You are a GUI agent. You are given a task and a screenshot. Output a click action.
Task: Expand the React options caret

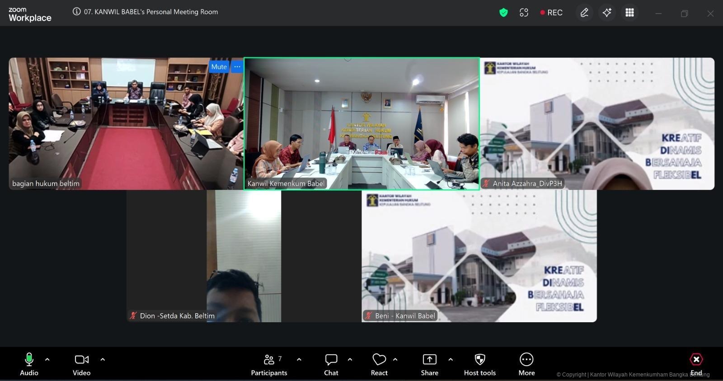click(x=395, y=360)
